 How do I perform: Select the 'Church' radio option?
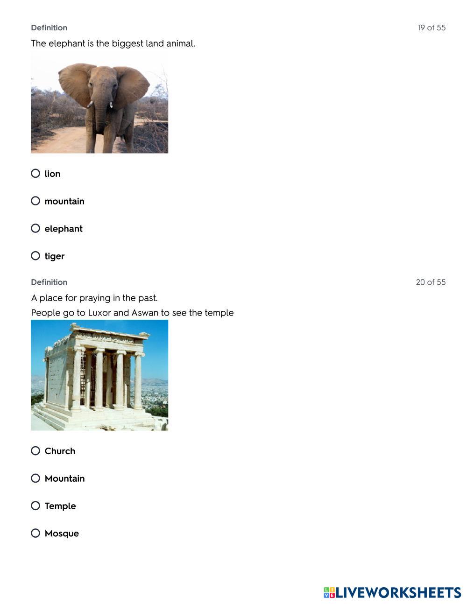pyautogui.click(x=35, y=451)
